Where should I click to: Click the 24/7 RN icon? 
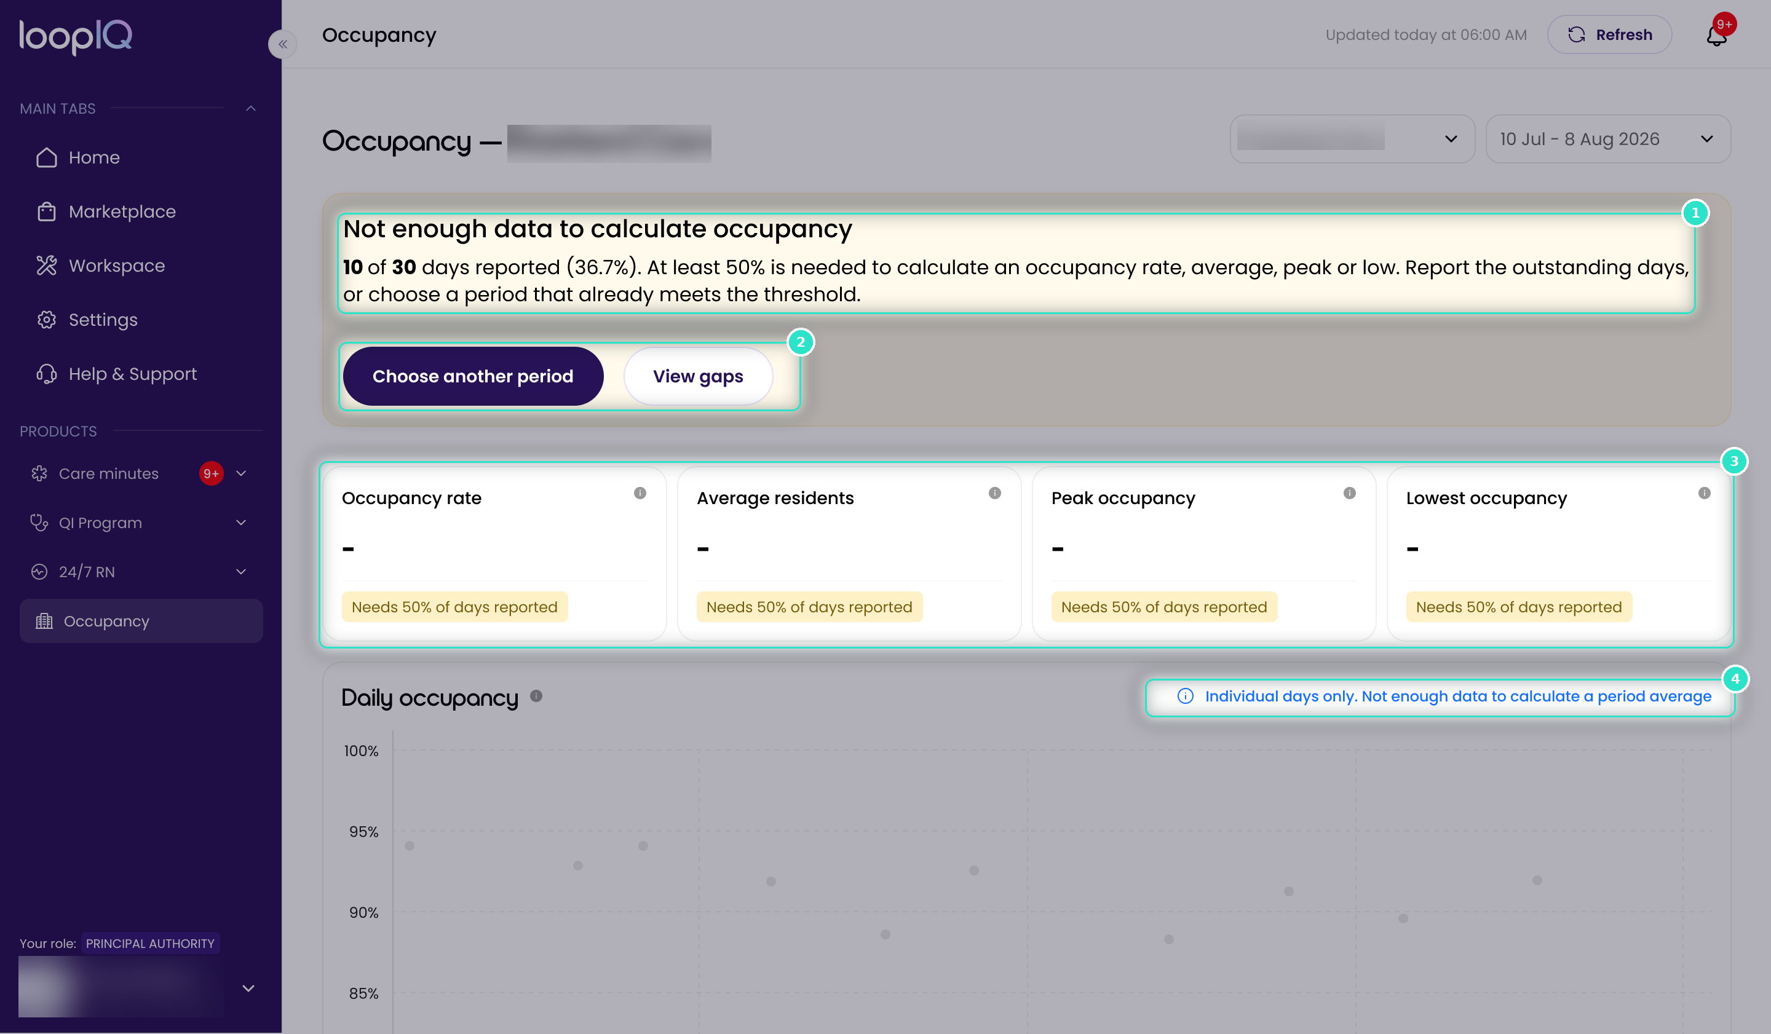pos(39,572)
